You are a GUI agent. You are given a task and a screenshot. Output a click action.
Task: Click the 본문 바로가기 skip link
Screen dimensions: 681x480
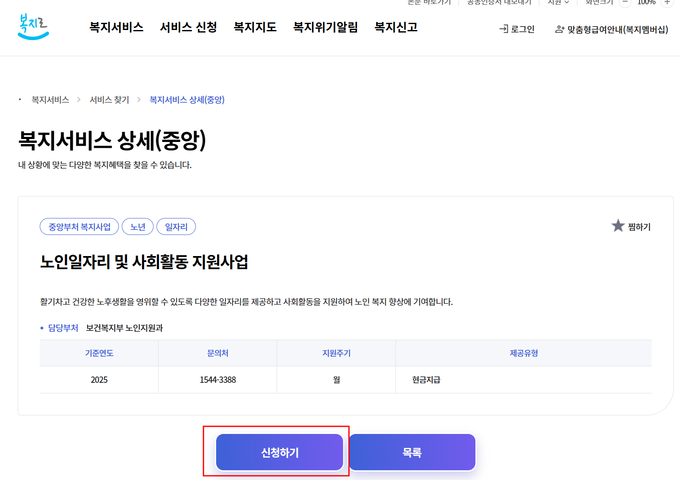429,2
